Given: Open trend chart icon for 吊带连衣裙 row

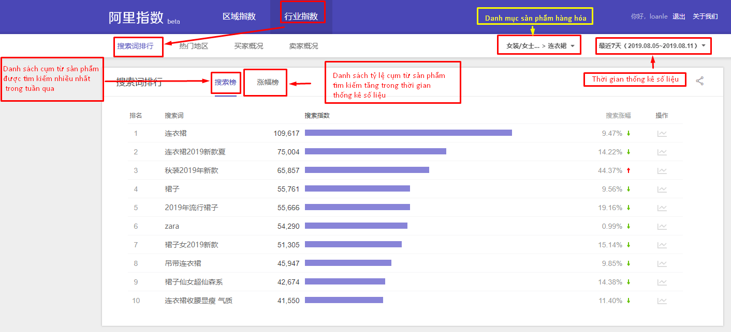Looking at the screenshot, I should (x=662, y=264).
